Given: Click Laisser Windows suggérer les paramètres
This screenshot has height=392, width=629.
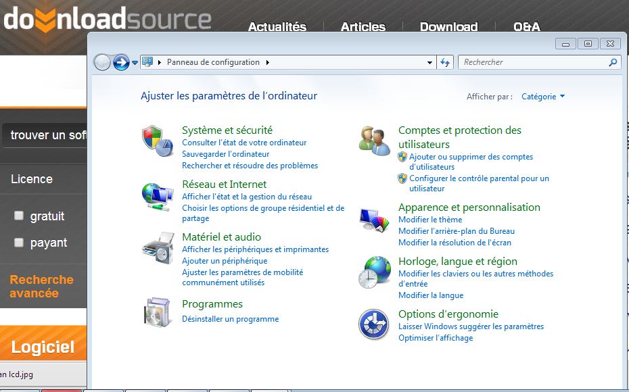Looking at the screenshot, I should (471, 326).
